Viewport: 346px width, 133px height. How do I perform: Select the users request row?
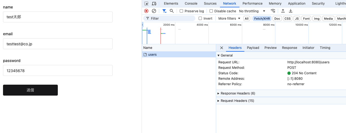179,55
